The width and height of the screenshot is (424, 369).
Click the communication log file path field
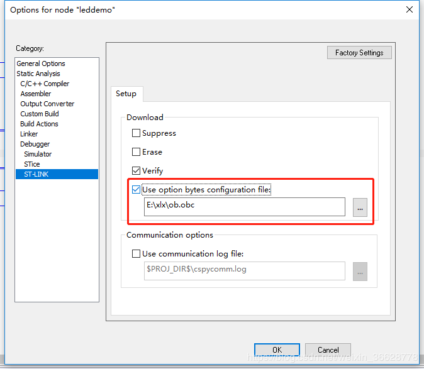coord(245,271)
